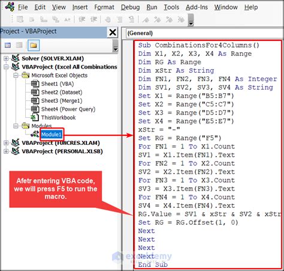Click the List Properties/Methods toolbar icon

coord(20,19)
